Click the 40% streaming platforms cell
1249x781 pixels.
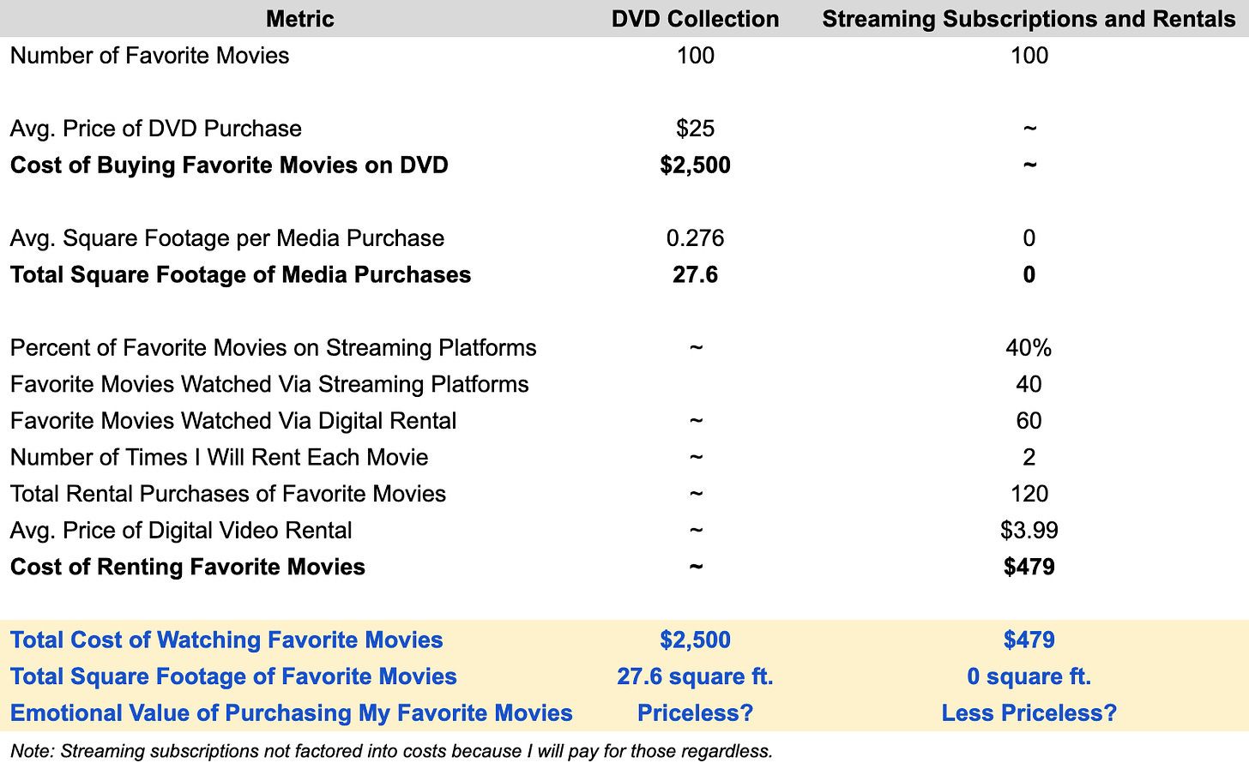coord(1029,348)
